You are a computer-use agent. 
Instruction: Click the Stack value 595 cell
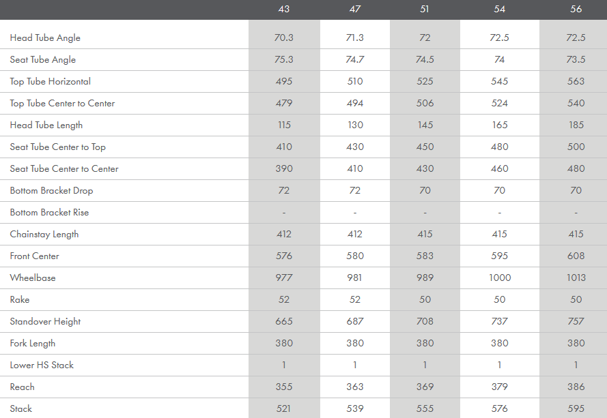point(576,409)
